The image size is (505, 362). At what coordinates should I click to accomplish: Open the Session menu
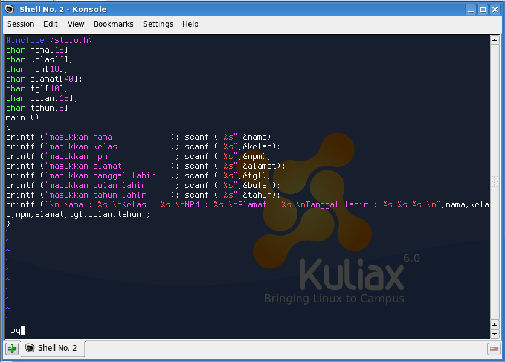[20, 24]
